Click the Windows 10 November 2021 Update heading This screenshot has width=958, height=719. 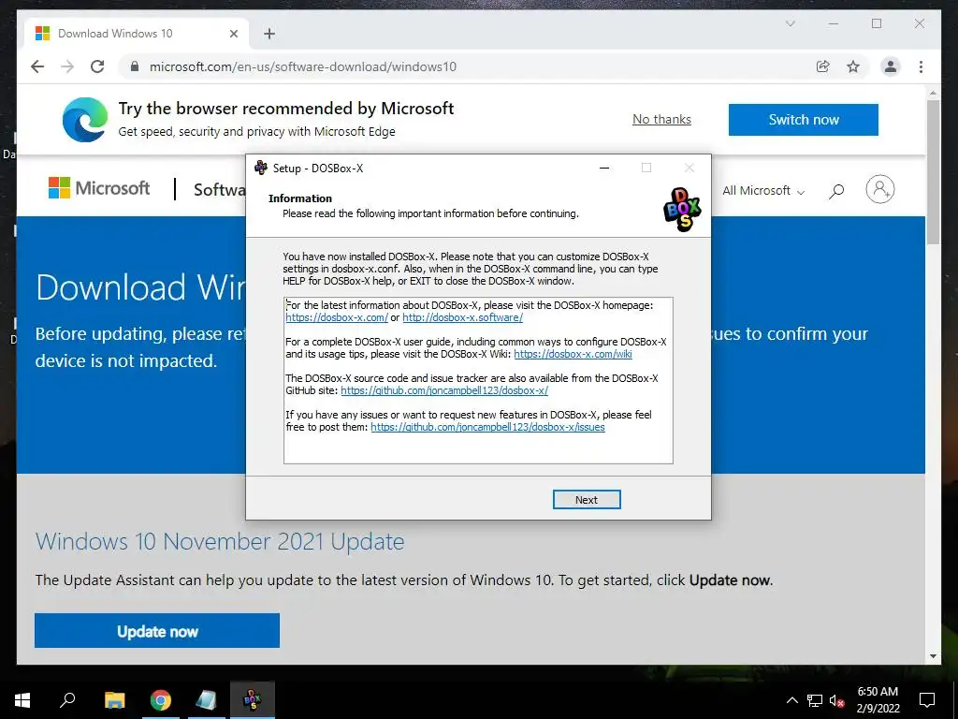coord(220,542)
